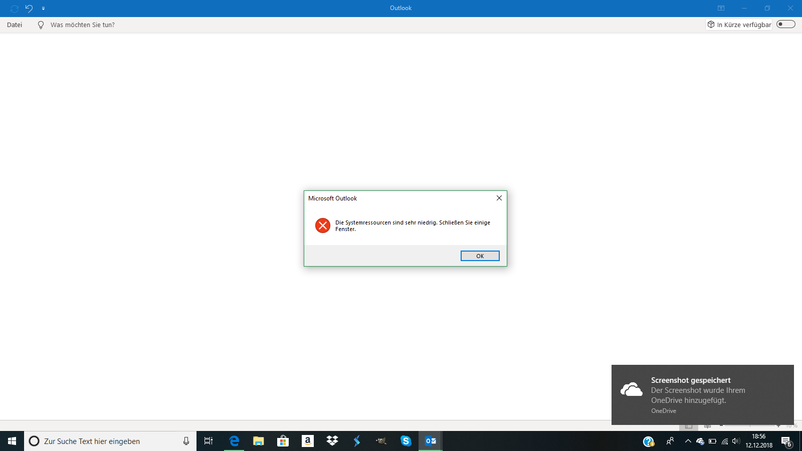Image resolution: width=802 pixels, height=451 pixels.
Task: Click the Outlook taskbar icon
Action: click(431, 441)
